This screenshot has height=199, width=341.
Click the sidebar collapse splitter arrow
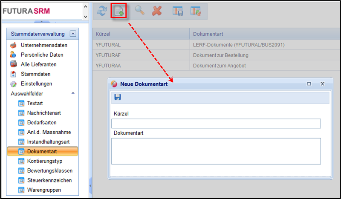[90, 186]
